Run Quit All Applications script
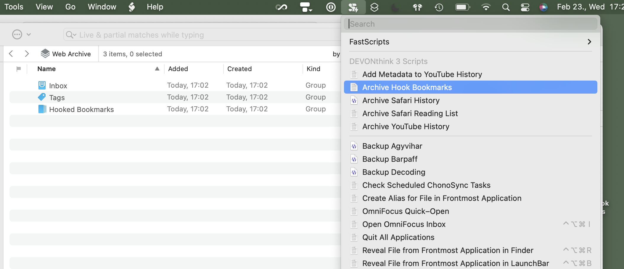The image size is (624, 269). click(471, 237)
